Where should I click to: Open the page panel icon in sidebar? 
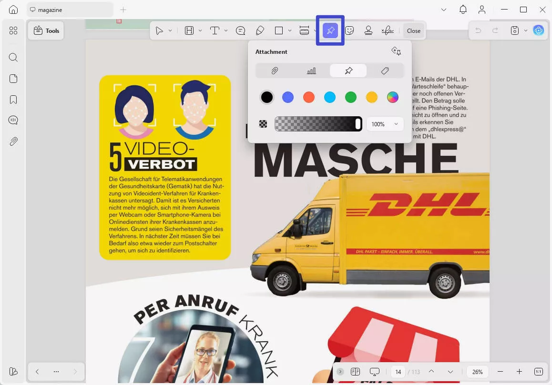click(x=13, y=79)
